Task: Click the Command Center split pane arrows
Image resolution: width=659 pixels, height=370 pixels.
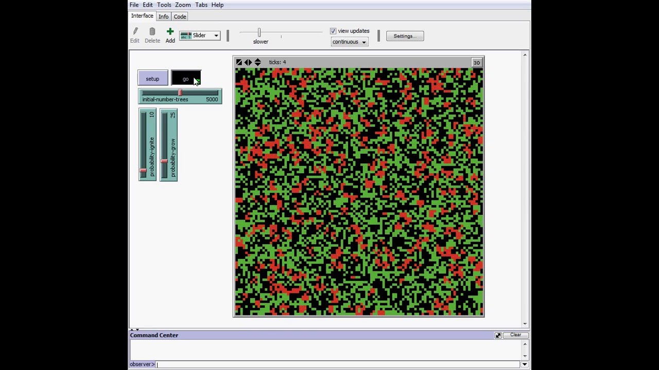Action: point(134,329)
